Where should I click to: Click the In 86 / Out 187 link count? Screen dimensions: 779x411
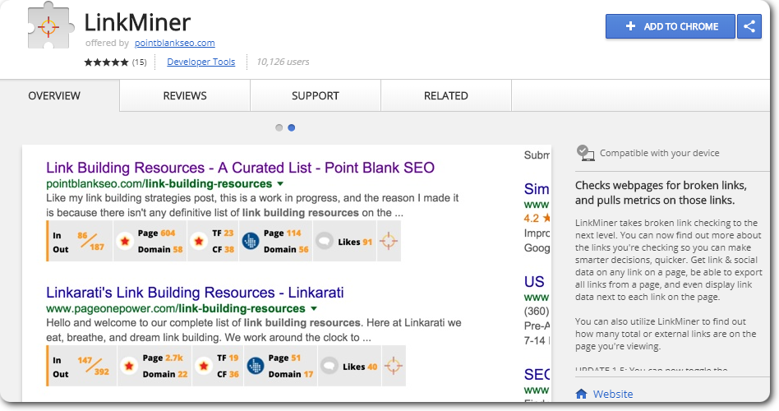point(80,241)
